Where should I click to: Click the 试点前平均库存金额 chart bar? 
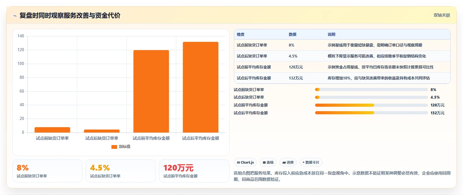151,91
